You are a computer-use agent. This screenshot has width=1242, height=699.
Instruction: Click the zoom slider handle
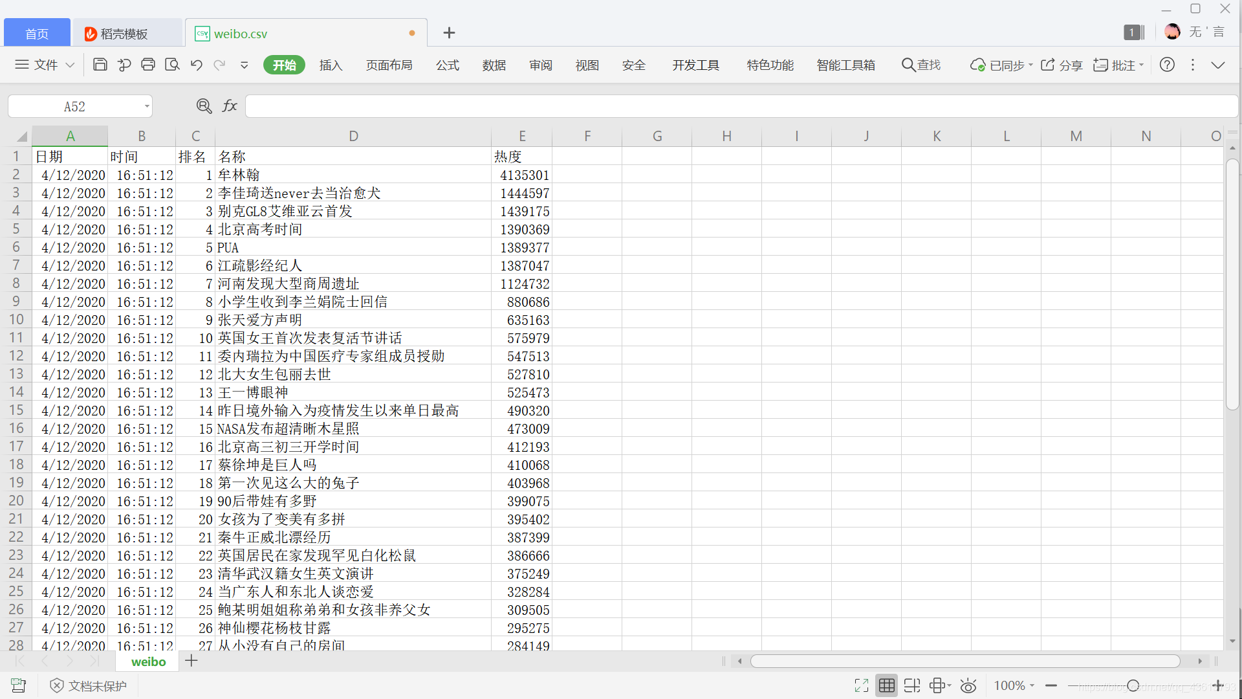point(1133,685)
